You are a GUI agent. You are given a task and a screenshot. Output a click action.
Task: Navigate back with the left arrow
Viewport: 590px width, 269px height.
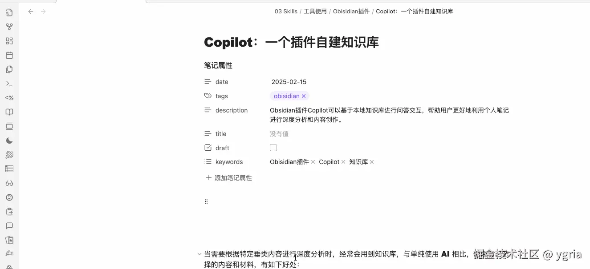tap(30, 12)
